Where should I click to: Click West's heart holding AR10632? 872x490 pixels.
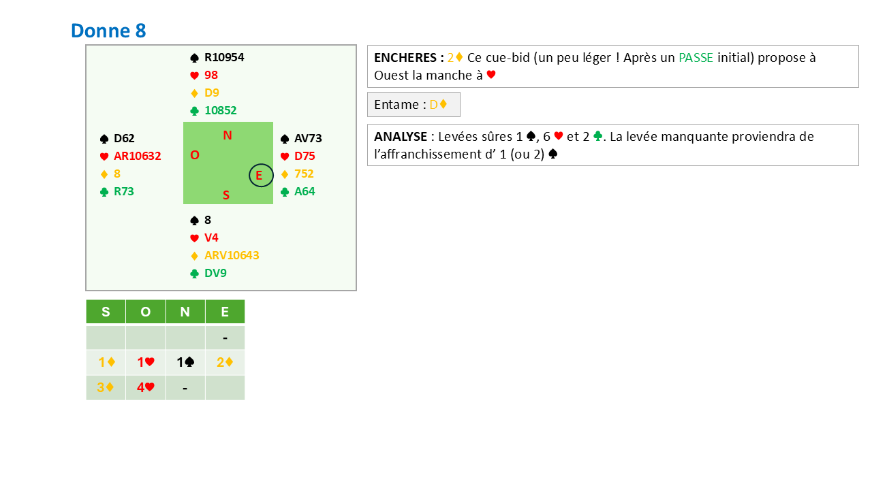coord(137,156)
